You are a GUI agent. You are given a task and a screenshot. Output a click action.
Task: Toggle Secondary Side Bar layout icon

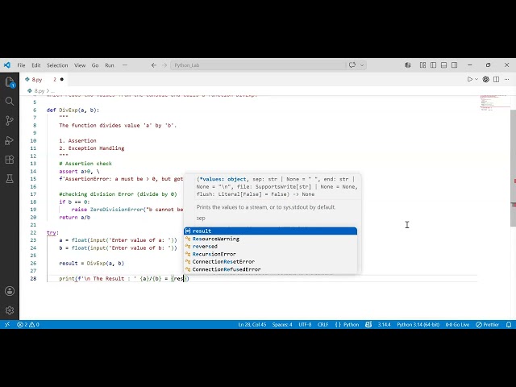pyautogui.click(x=455, y=65)
